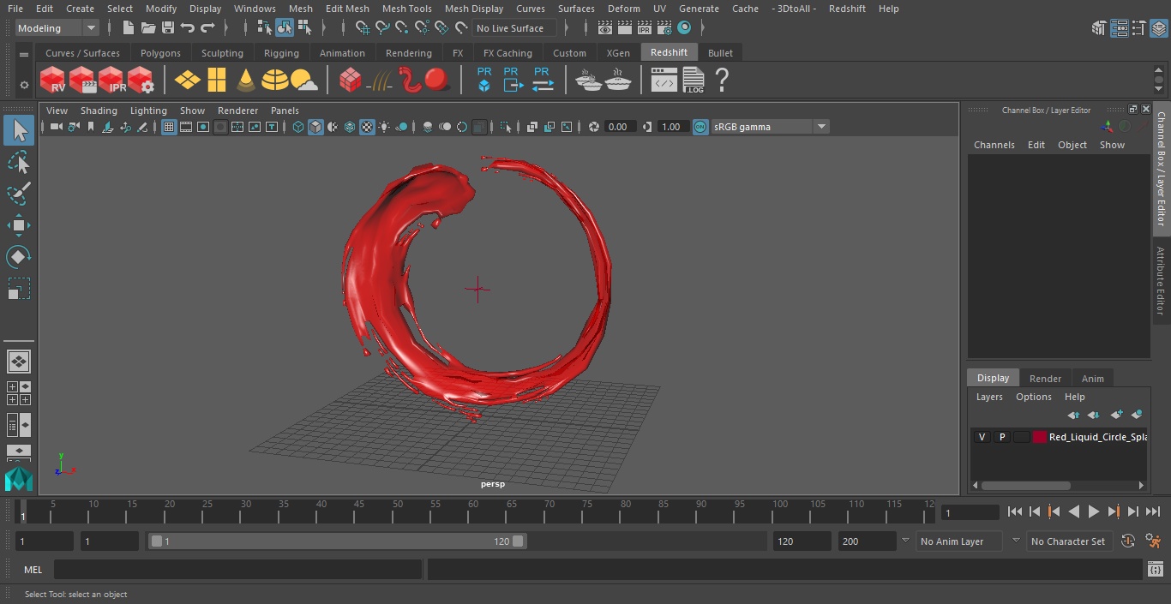Toggle smooth shade all cube in viewport toolbar
The image size is (1171, 604).
315,127
